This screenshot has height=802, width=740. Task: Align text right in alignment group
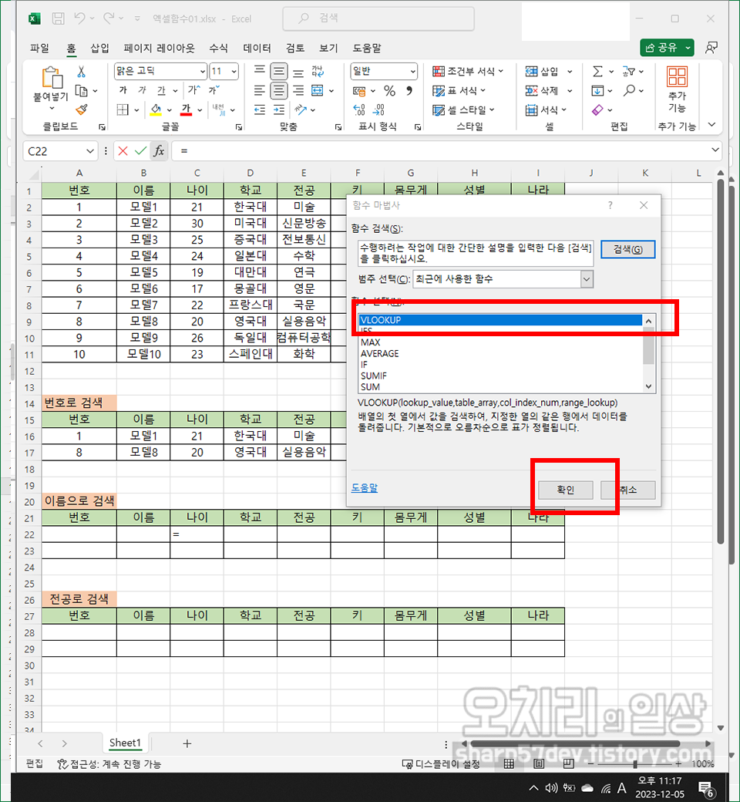(298, 91)
